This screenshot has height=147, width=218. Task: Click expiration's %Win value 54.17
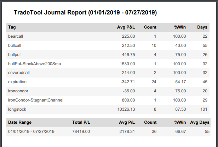(180, 82)
